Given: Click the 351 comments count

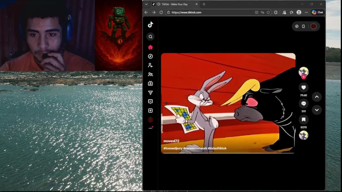Looking at the screenshot, I should 304,111.
